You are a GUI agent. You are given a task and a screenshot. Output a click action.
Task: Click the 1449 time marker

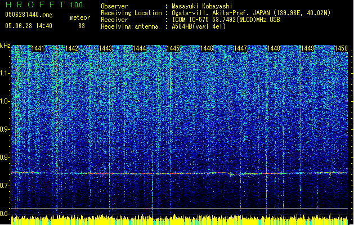point(308,48)
